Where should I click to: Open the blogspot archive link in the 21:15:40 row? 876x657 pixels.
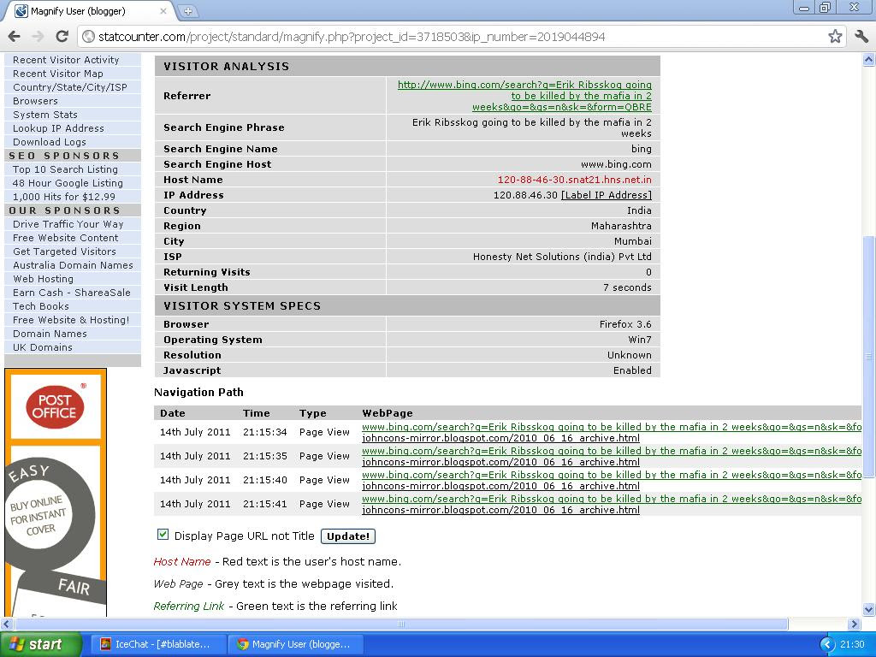[x=501, y=486]
